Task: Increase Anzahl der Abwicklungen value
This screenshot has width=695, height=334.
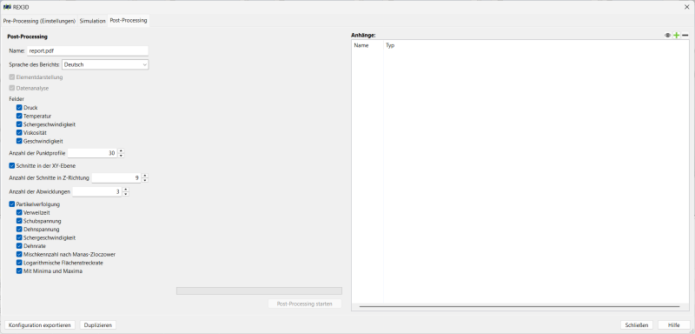Action: point(126,190)
